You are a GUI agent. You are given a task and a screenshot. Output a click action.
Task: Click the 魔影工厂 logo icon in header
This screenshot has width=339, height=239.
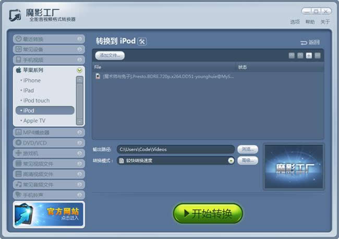click(15, 15)
